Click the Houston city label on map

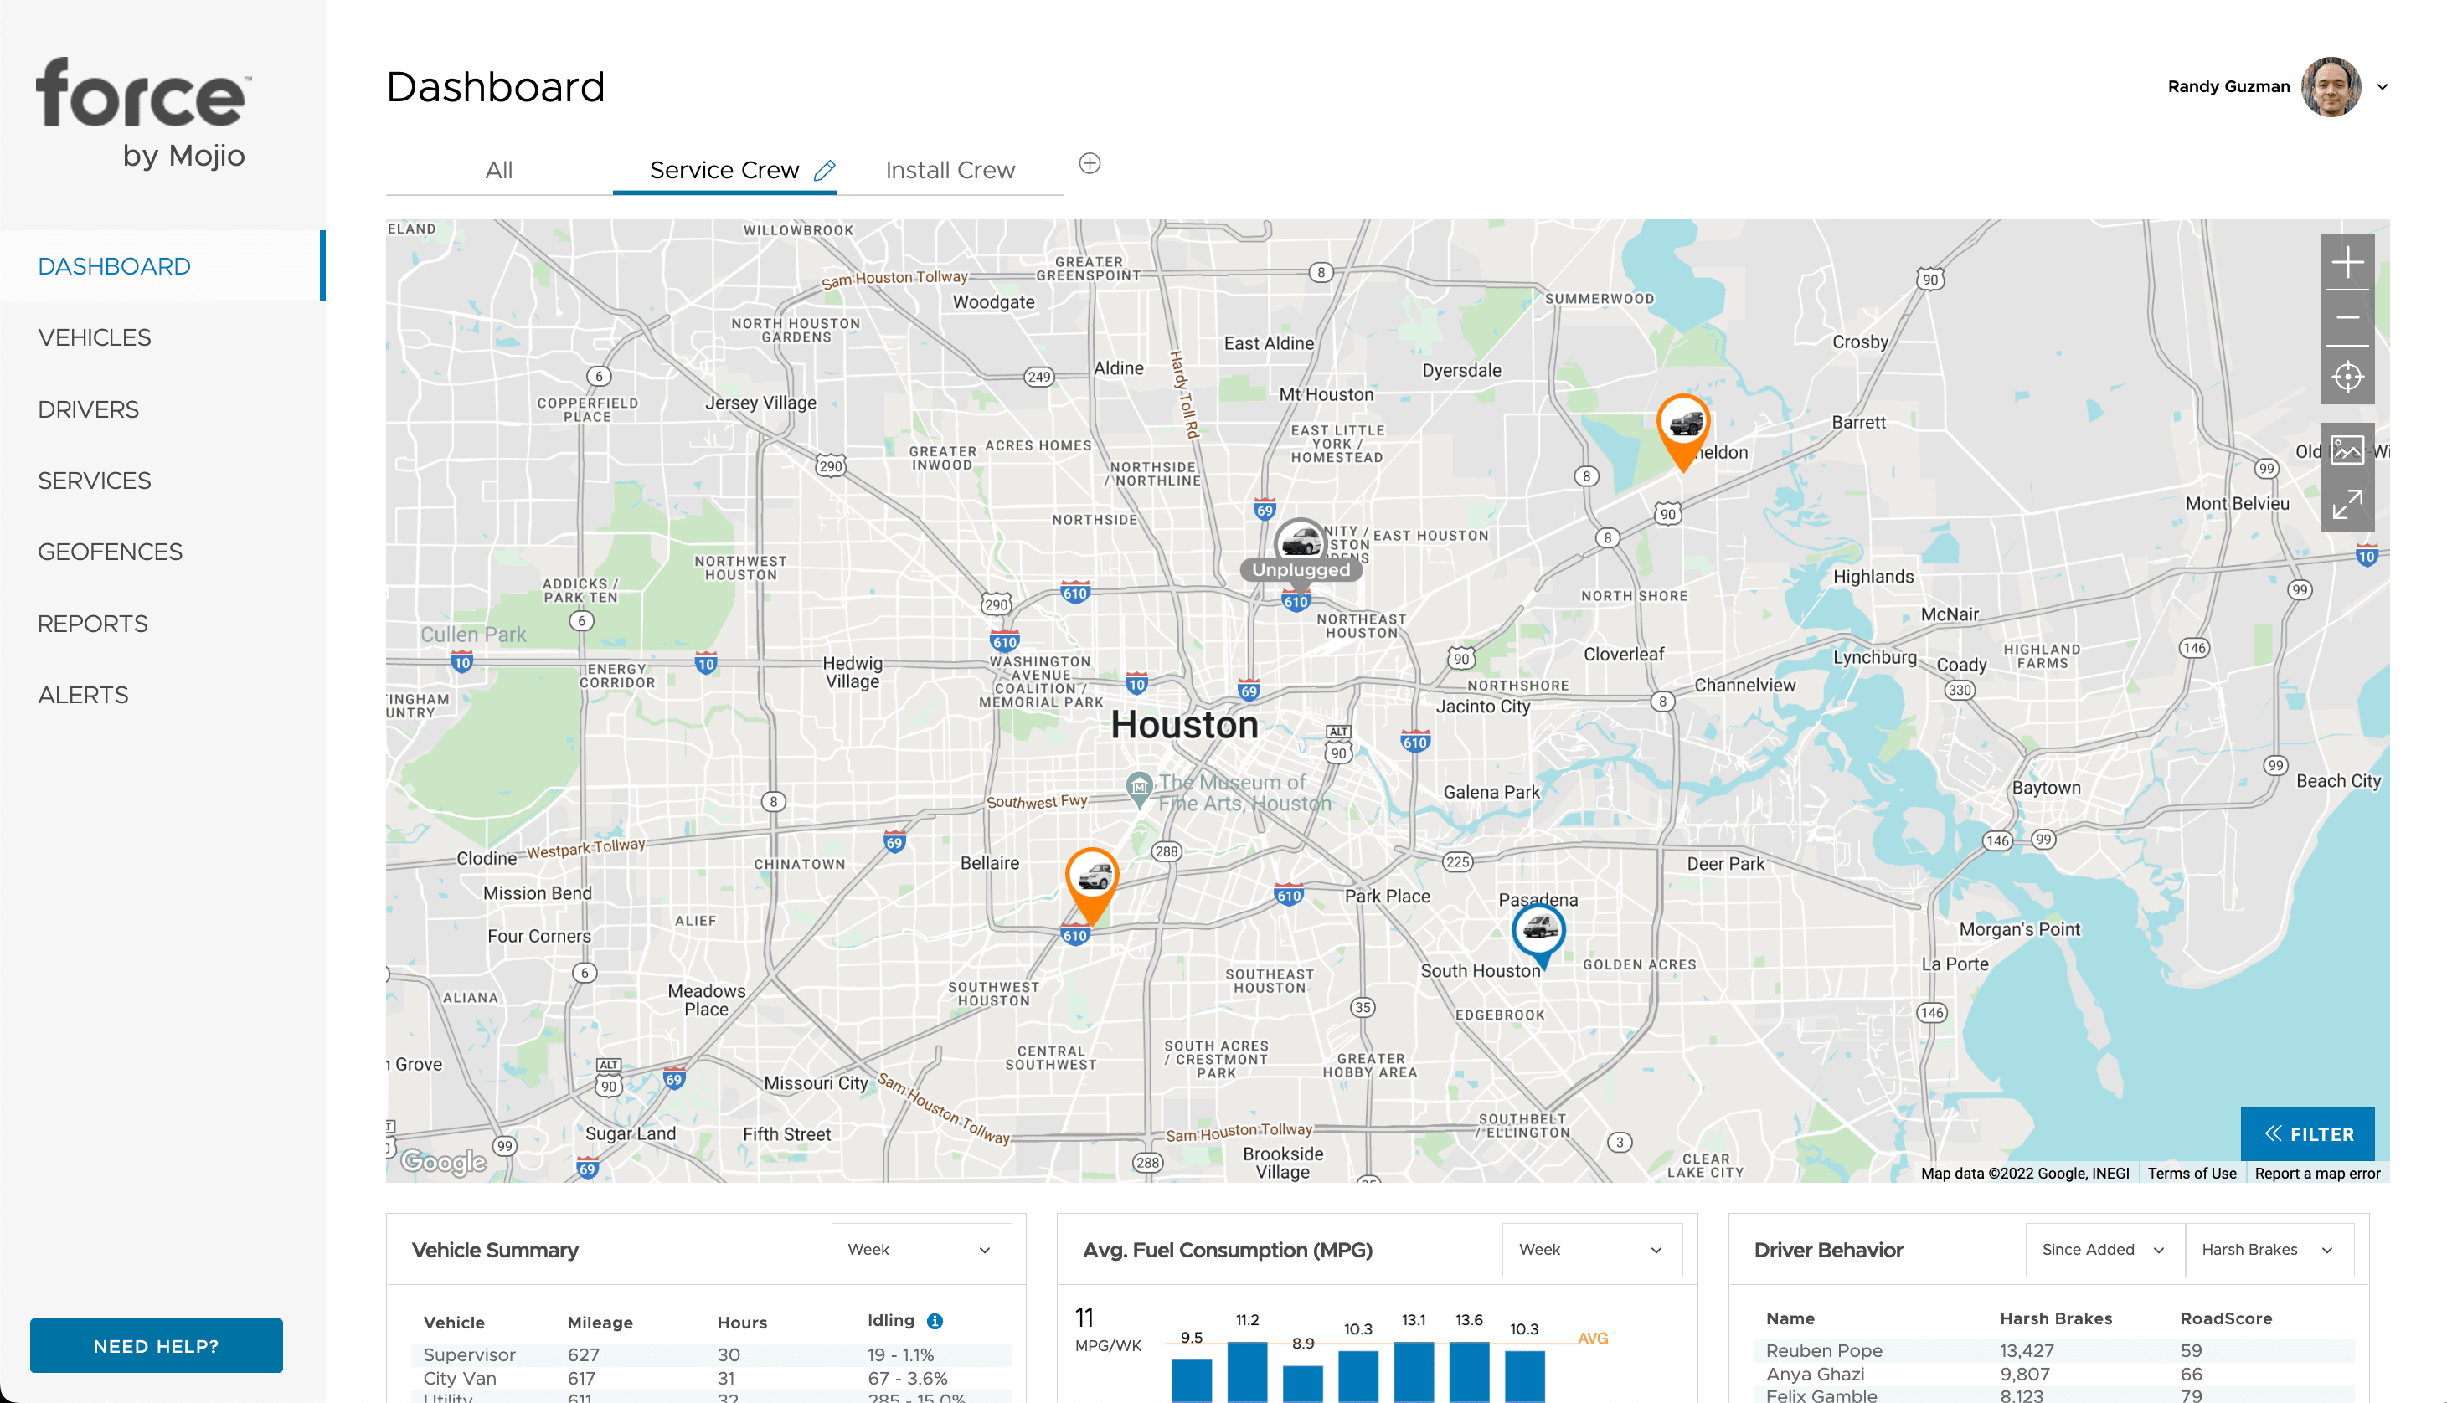click(x=1184, y=725)
